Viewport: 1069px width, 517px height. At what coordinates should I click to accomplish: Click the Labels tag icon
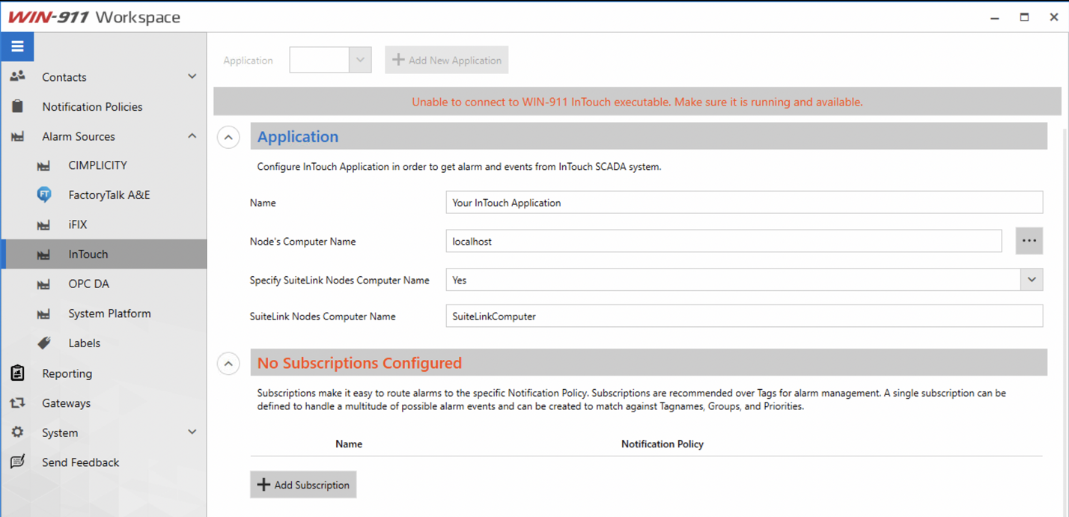pos(44,343)
